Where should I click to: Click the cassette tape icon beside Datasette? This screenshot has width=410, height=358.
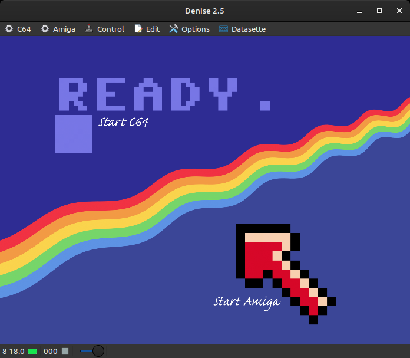coord(223,29)
